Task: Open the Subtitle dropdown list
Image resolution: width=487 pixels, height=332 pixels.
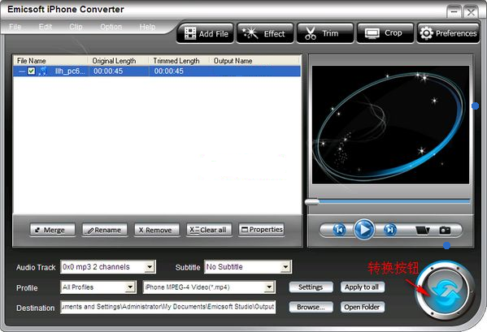Action: pyautogui.click(x=285, y=267)
